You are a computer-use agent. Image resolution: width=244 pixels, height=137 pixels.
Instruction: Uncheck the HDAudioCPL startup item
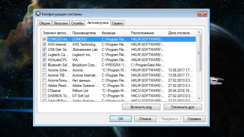point(44,60)
